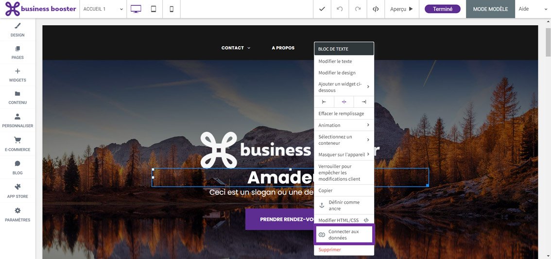Click the undo arrow icon
The width and height of the screenshot is (551, 259).
tap(340, 9)
